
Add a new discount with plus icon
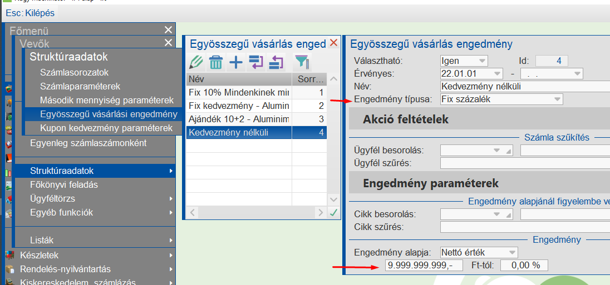pos(236,62)
